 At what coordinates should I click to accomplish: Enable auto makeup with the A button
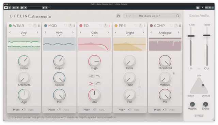point(174,73)
